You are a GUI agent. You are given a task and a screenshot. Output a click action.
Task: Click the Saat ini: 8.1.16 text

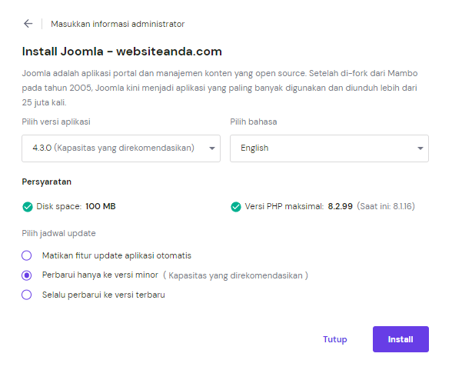(386, 206)
